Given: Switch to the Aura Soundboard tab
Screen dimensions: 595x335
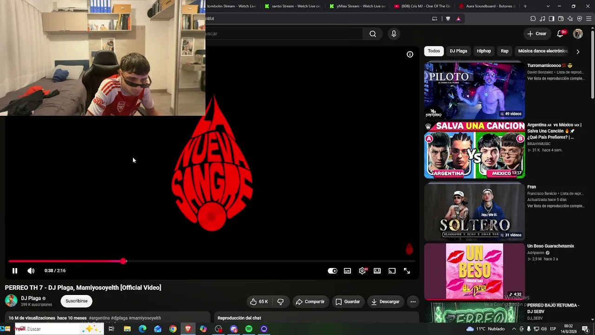Looking at the screenshot, I should pyautogui.click(x=487, y=6).
